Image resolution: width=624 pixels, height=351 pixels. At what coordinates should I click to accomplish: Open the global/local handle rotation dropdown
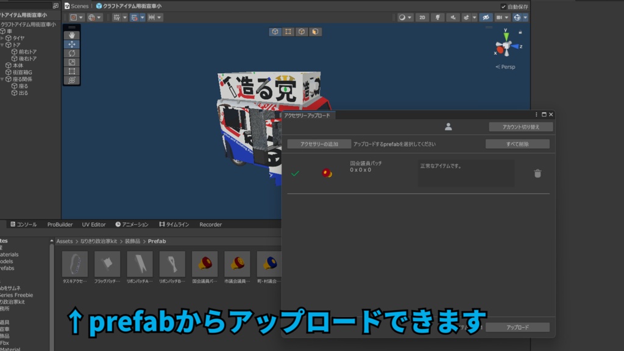coord(94,18)
